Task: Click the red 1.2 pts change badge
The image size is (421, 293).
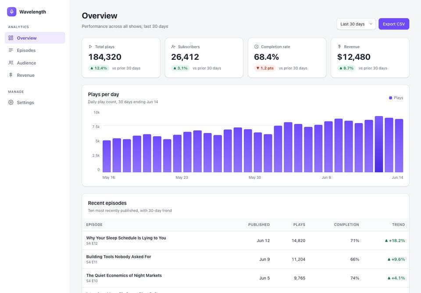Action: point(265,68)
